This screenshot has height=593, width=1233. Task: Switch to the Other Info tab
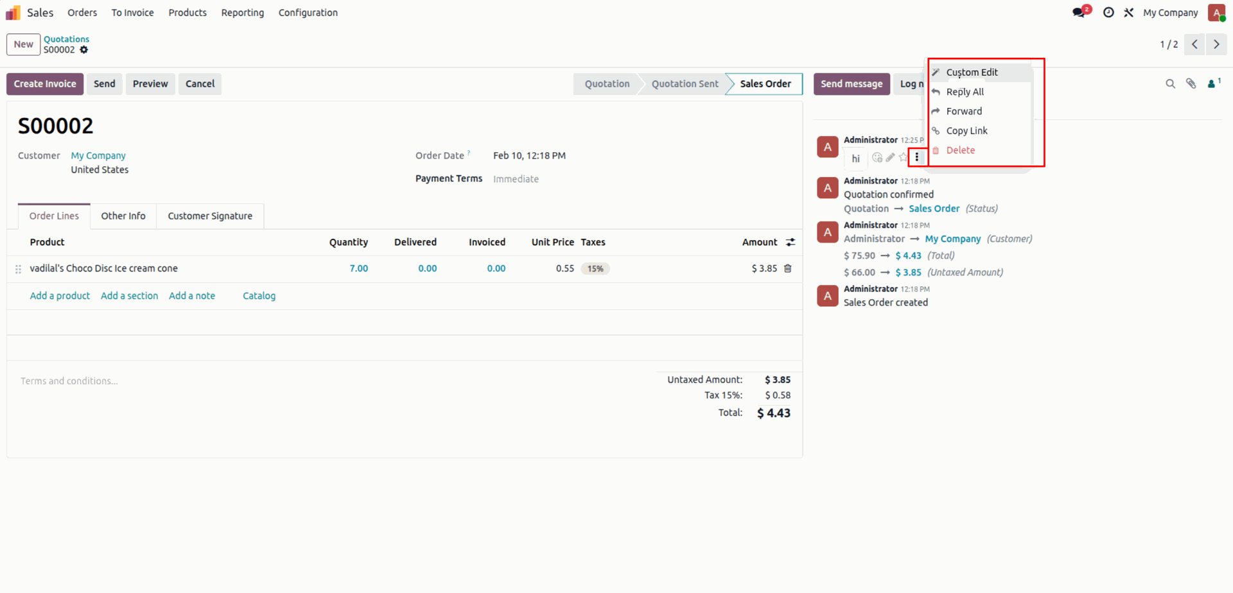point(123,216)
